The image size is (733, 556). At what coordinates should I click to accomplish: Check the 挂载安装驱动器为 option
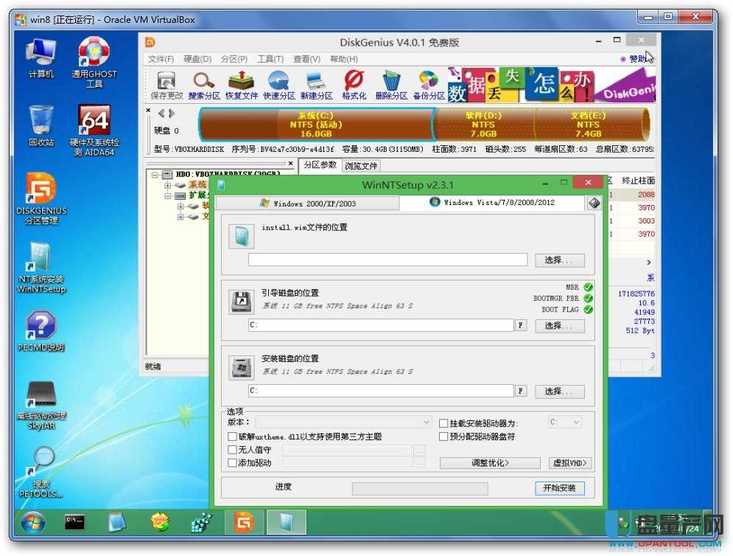[443, 423]
